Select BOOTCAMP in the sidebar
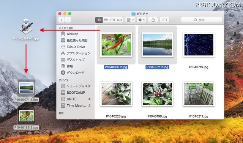This screenshot has height=143, width=243. coord(76,93)
